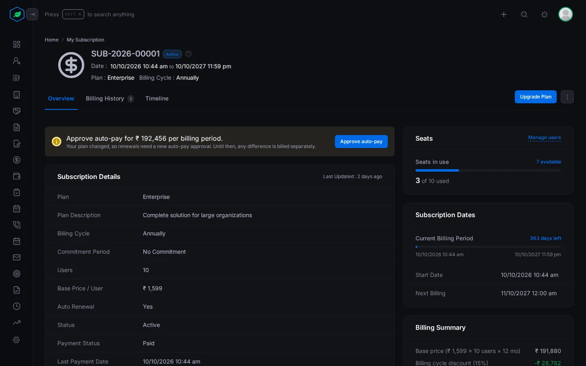Click the Manage users link
This screenshot has width=586, height=366.
[544, 137]
